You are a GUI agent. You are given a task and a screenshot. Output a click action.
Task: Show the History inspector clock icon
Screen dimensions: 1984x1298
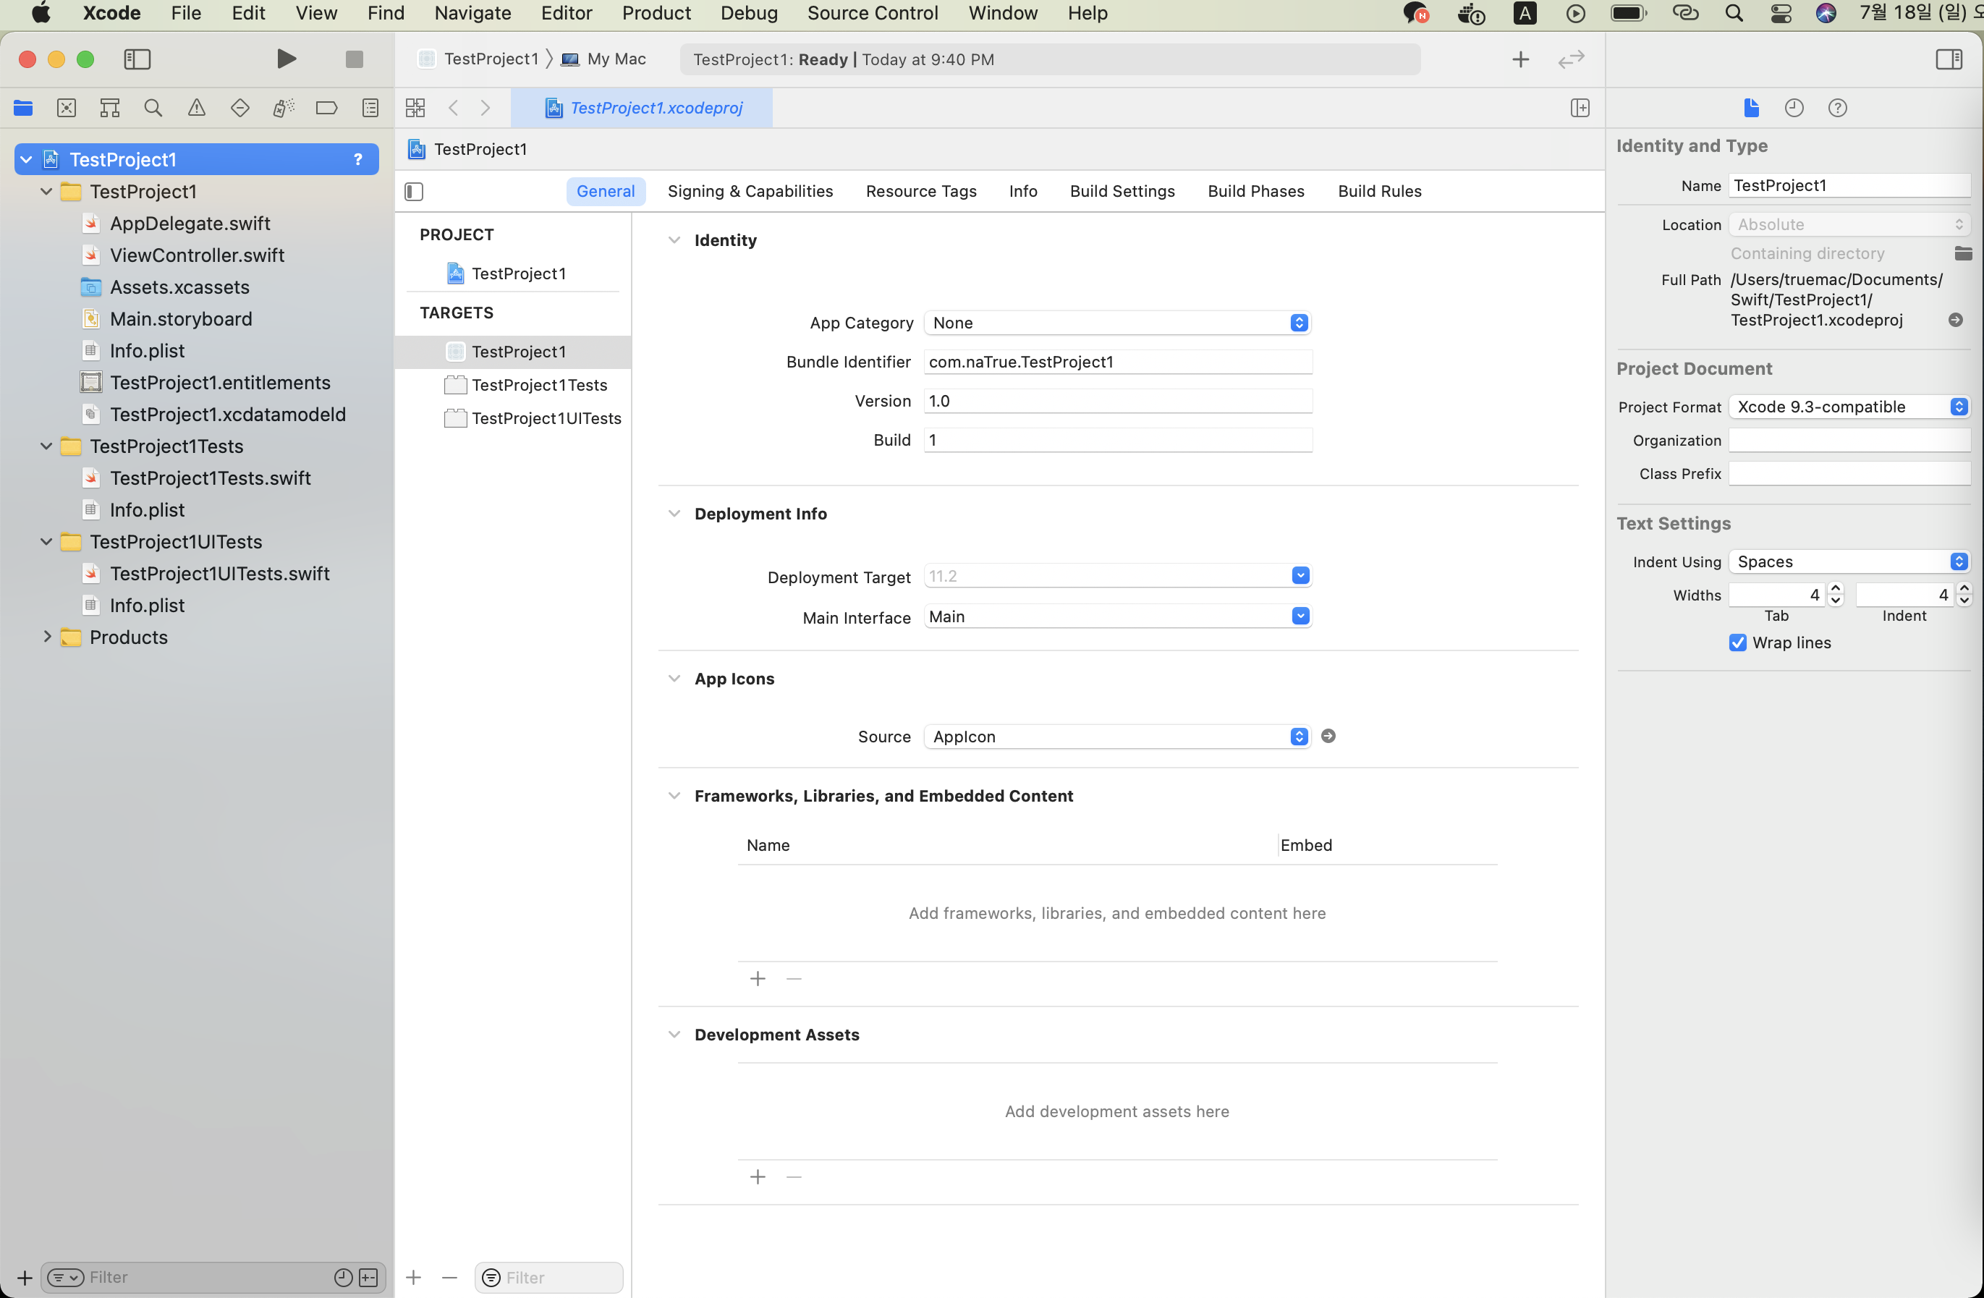(x=1794, y=108)
